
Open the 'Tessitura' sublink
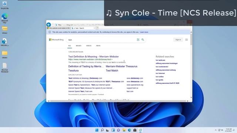click(73, 71)
